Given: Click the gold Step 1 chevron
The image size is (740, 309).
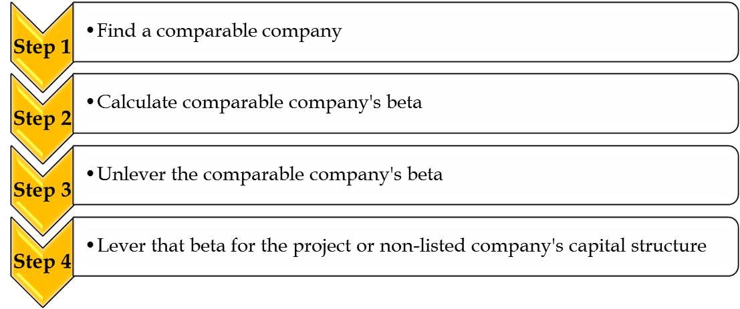Looking at the screenshot, I should tap(42, 47).
